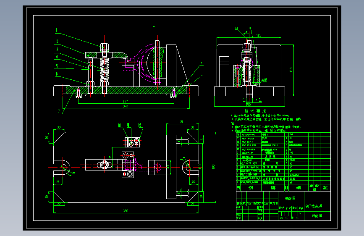
Task: Click row 14 in the parts list
Action: pos(283,134)
